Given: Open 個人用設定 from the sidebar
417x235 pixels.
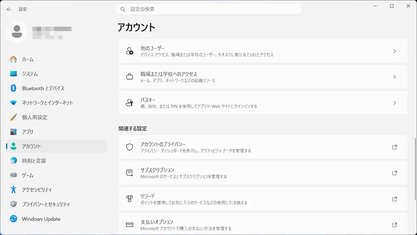Looking at the screenshot, I should click(35, 117).
